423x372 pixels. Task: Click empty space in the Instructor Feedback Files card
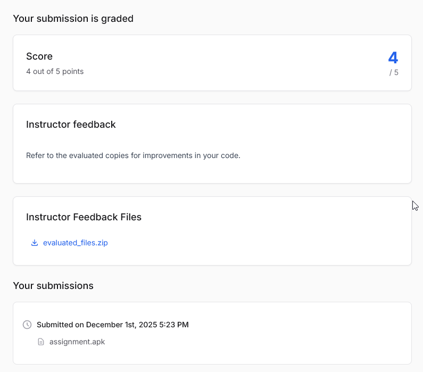coord(266,234)
